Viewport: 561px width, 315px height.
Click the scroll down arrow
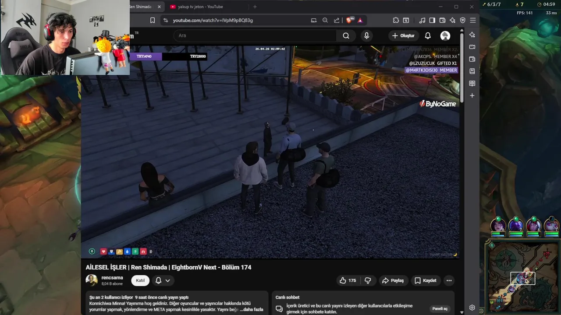pyautogui.click(x=462, y=312)
